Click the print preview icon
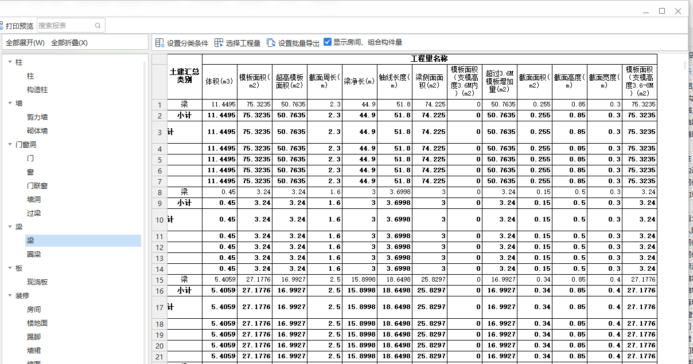The image size is (693, 364). [x=2, y=26]
